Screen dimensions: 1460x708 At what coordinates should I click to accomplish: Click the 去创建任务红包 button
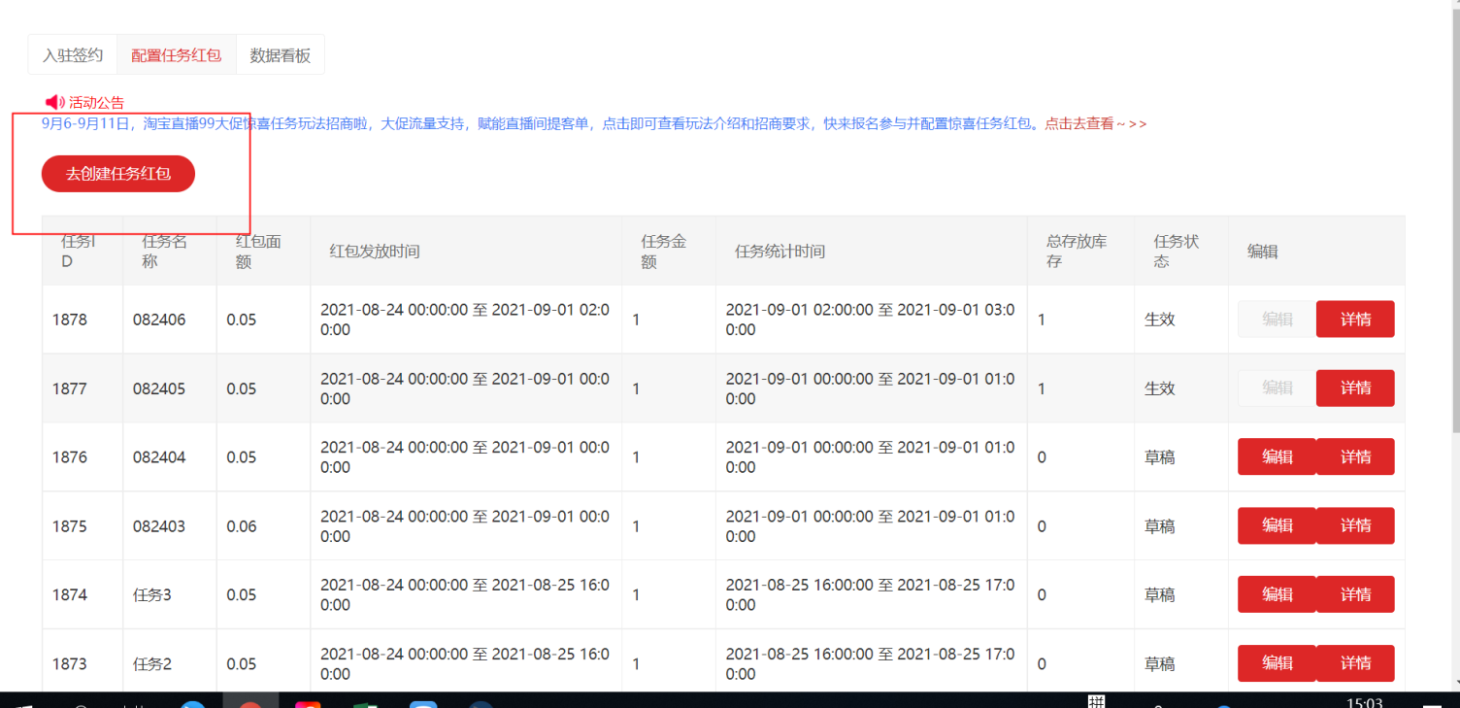pyautogui.click(x=117, y=173)
